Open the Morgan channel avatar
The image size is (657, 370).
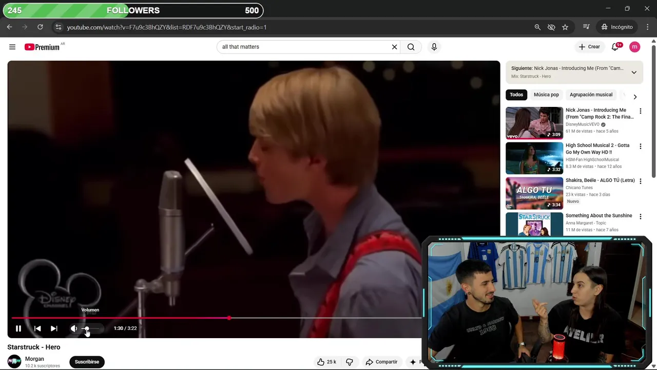coord(14,362)
